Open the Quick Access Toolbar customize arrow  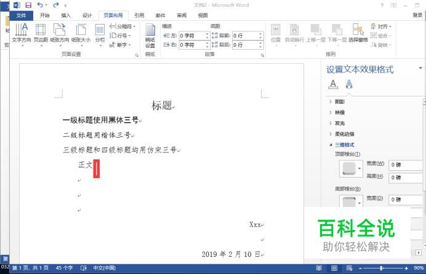[x=65, y=5]
